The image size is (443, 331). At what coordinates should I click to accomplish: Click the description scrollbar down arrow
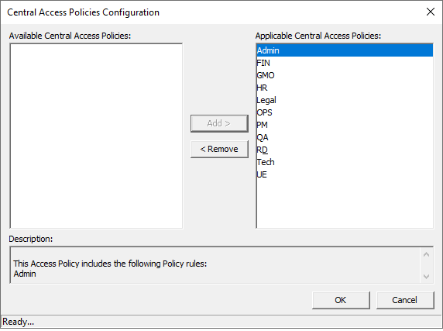coord(426,277)
